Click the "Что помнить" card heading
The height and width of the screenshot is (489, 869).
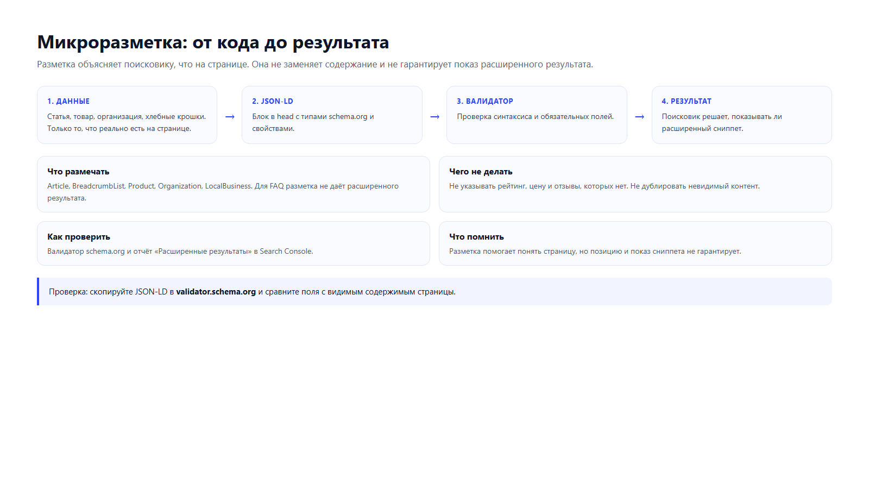coord(476,237)
